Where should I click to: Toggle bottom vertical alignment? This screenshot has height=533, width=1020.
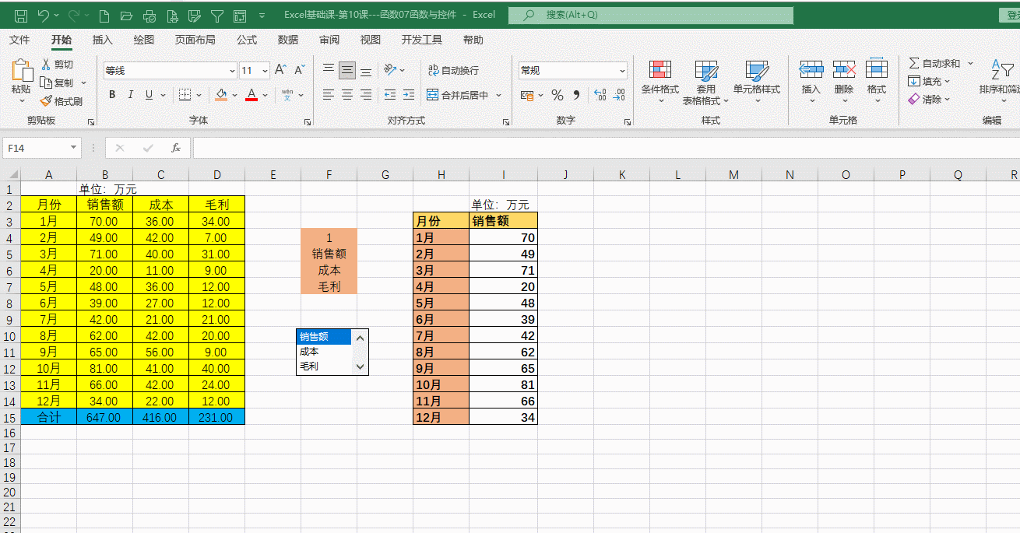point(366,70)
